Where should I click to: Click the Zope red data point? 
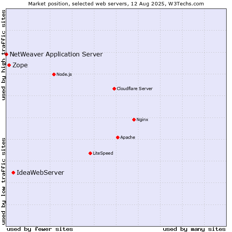pyautogui.click(x=9, y=65)
